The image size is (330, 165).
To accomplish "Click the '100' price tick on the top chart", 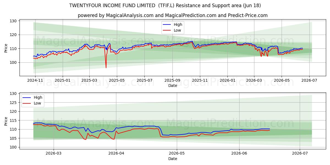I will coord(14,62).
